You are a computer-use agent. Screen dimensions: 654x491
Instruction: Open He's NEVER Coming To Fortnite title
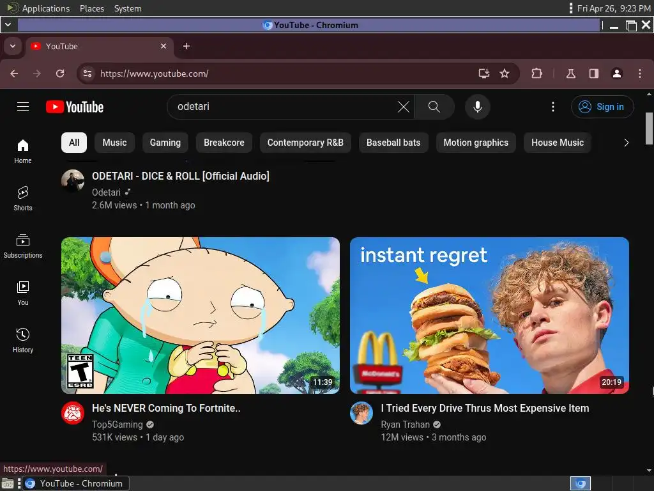point(166,409)
